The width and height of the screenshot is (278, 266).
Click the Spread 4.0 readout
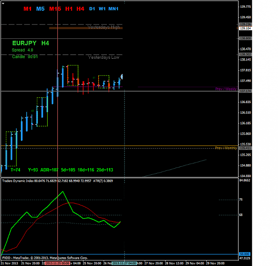click(23, 50)
